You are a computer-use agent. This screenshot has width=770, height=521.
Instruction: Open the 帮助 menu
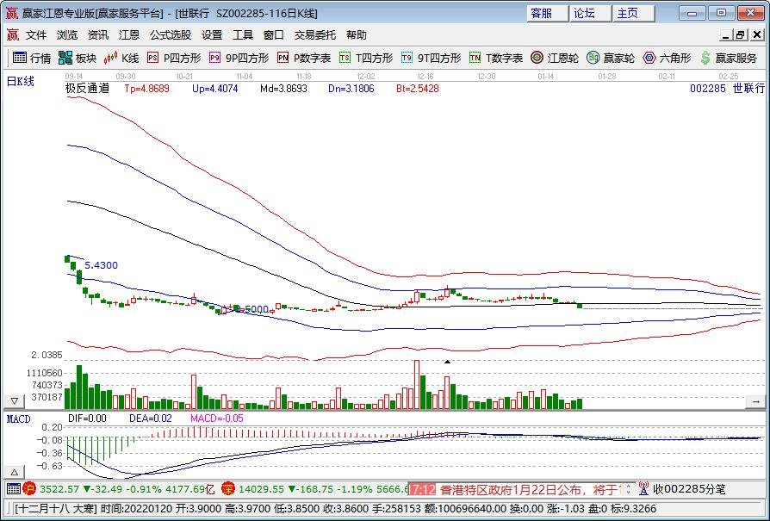pyautogui.click(x=356, y=34)
